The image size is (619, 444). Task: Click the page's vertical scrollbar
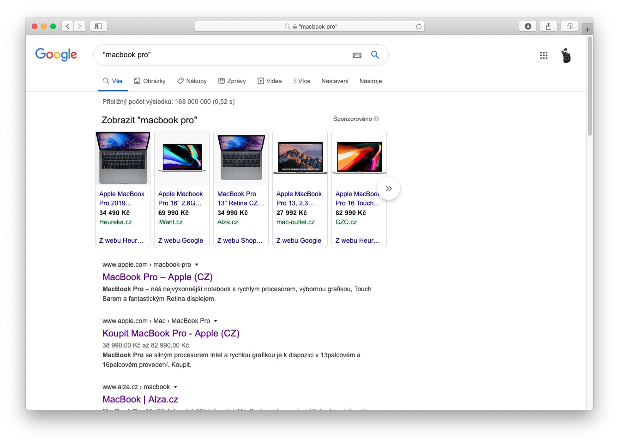tap(589, 88)
